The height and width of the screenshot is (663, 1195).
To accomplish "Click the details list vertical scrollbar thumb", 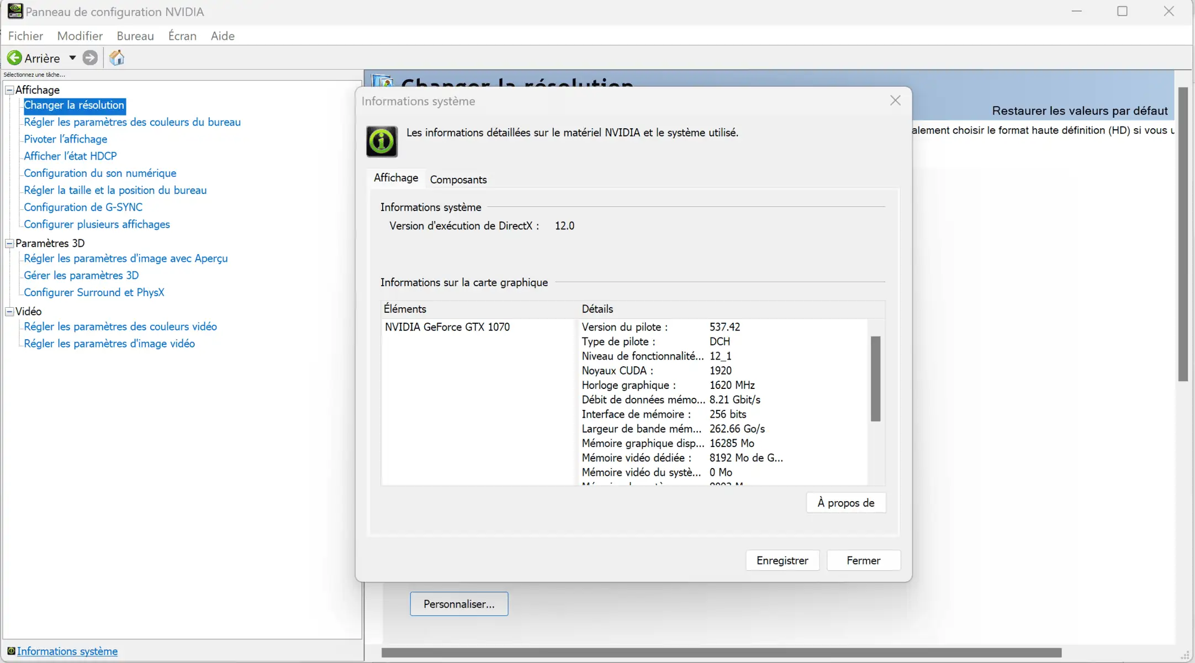I will 875,378.
